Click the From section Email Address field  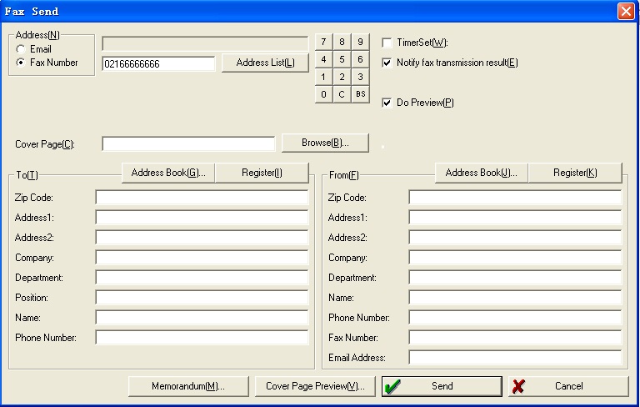[x=515, y=358]
